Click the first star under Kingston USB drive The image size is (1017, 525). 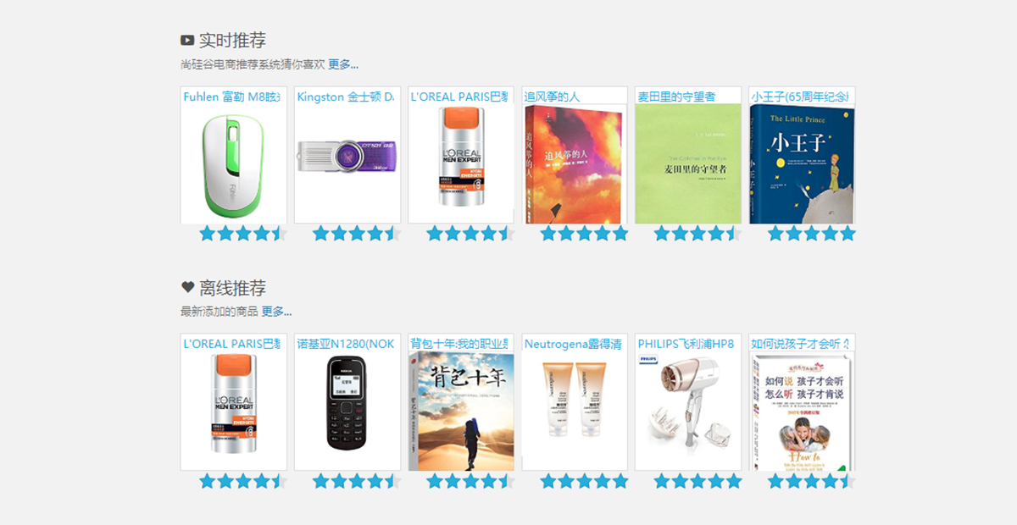(x=321, y=234)
